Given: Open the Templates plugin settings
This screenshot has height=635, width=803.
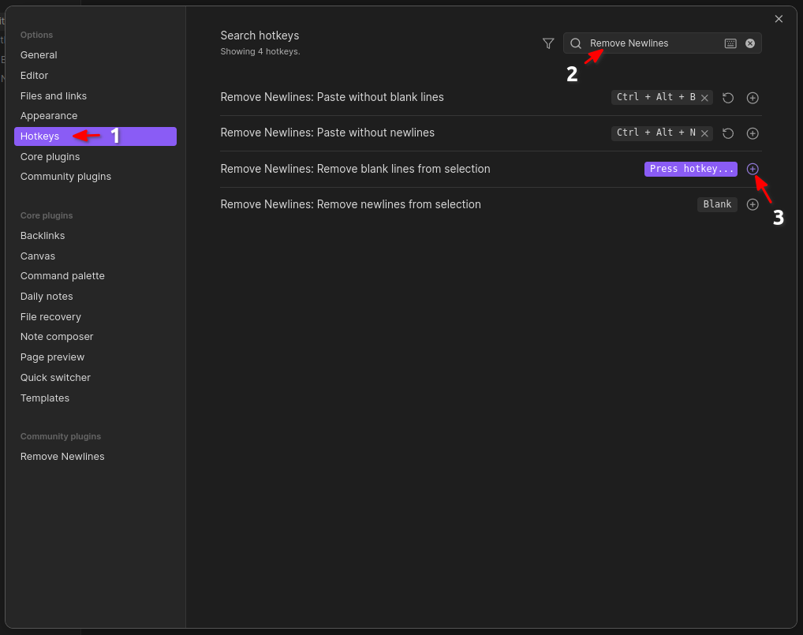Looking at the screenshot, I should pyautogui.click(x=45, y=398).
